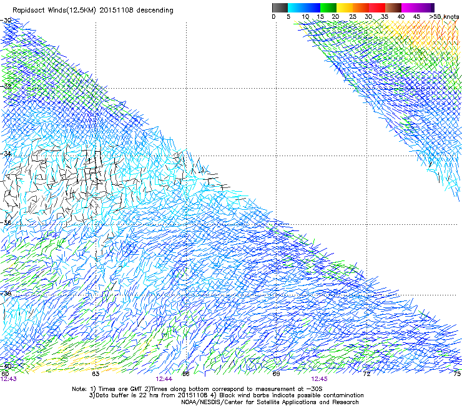Click the '45' legend scale label
The width and height of the screenshot is (462, 406).
(x=416, y=17)
